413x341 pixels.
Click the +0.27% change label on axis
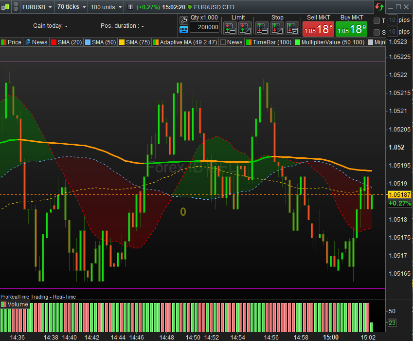pos(399,203)
